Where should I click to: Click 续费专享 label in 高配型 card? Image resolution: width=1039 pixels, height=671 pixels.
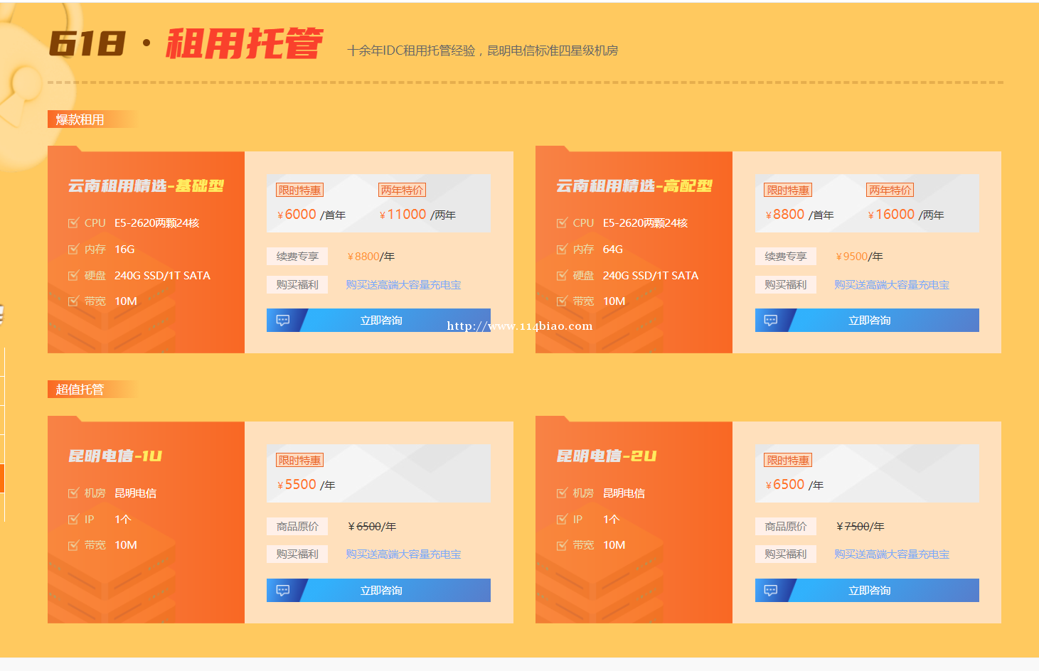point(786,257)
